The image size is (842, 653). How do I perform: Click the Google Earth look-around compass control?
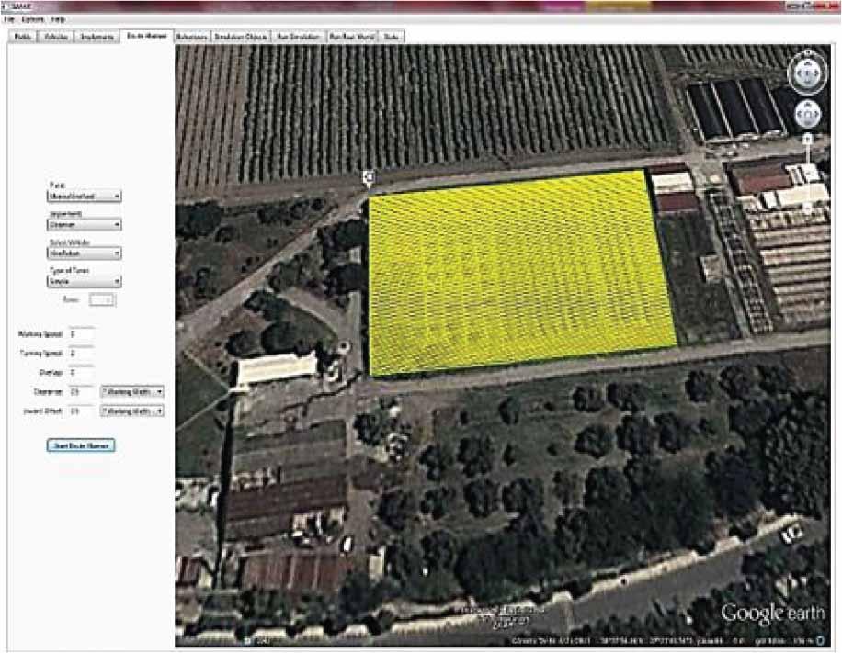click(x=807, y=73)
